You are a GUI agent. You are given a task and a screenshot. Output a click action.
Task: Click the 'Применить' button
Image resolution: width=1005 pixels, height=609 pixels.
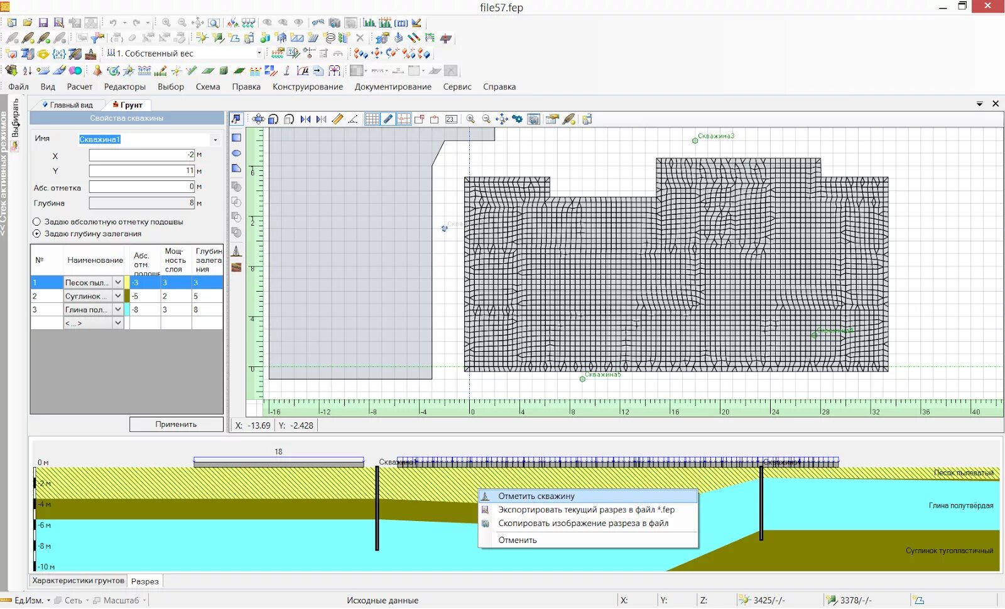click(x=177, y=424)
